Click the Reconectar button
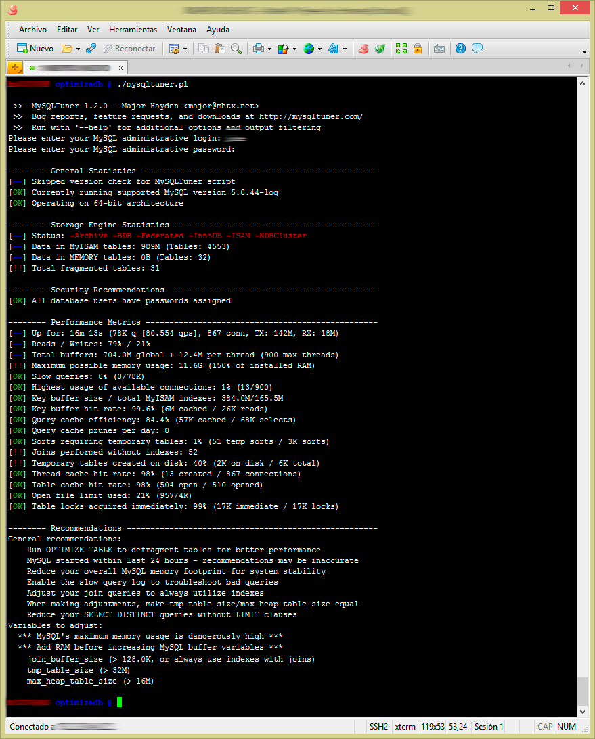 click(x=129, y=49)
